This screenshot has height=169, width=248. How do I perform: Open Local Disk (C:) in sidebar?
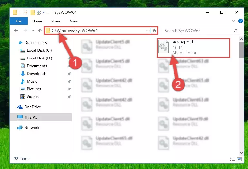(x=39, y=50)
